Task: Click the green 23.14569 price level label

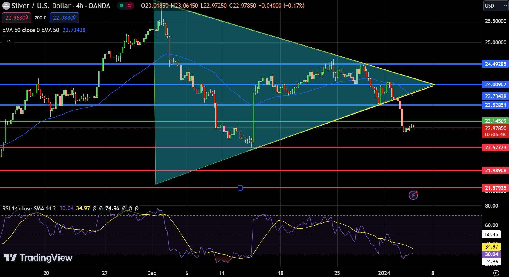Action: (495, 121)
